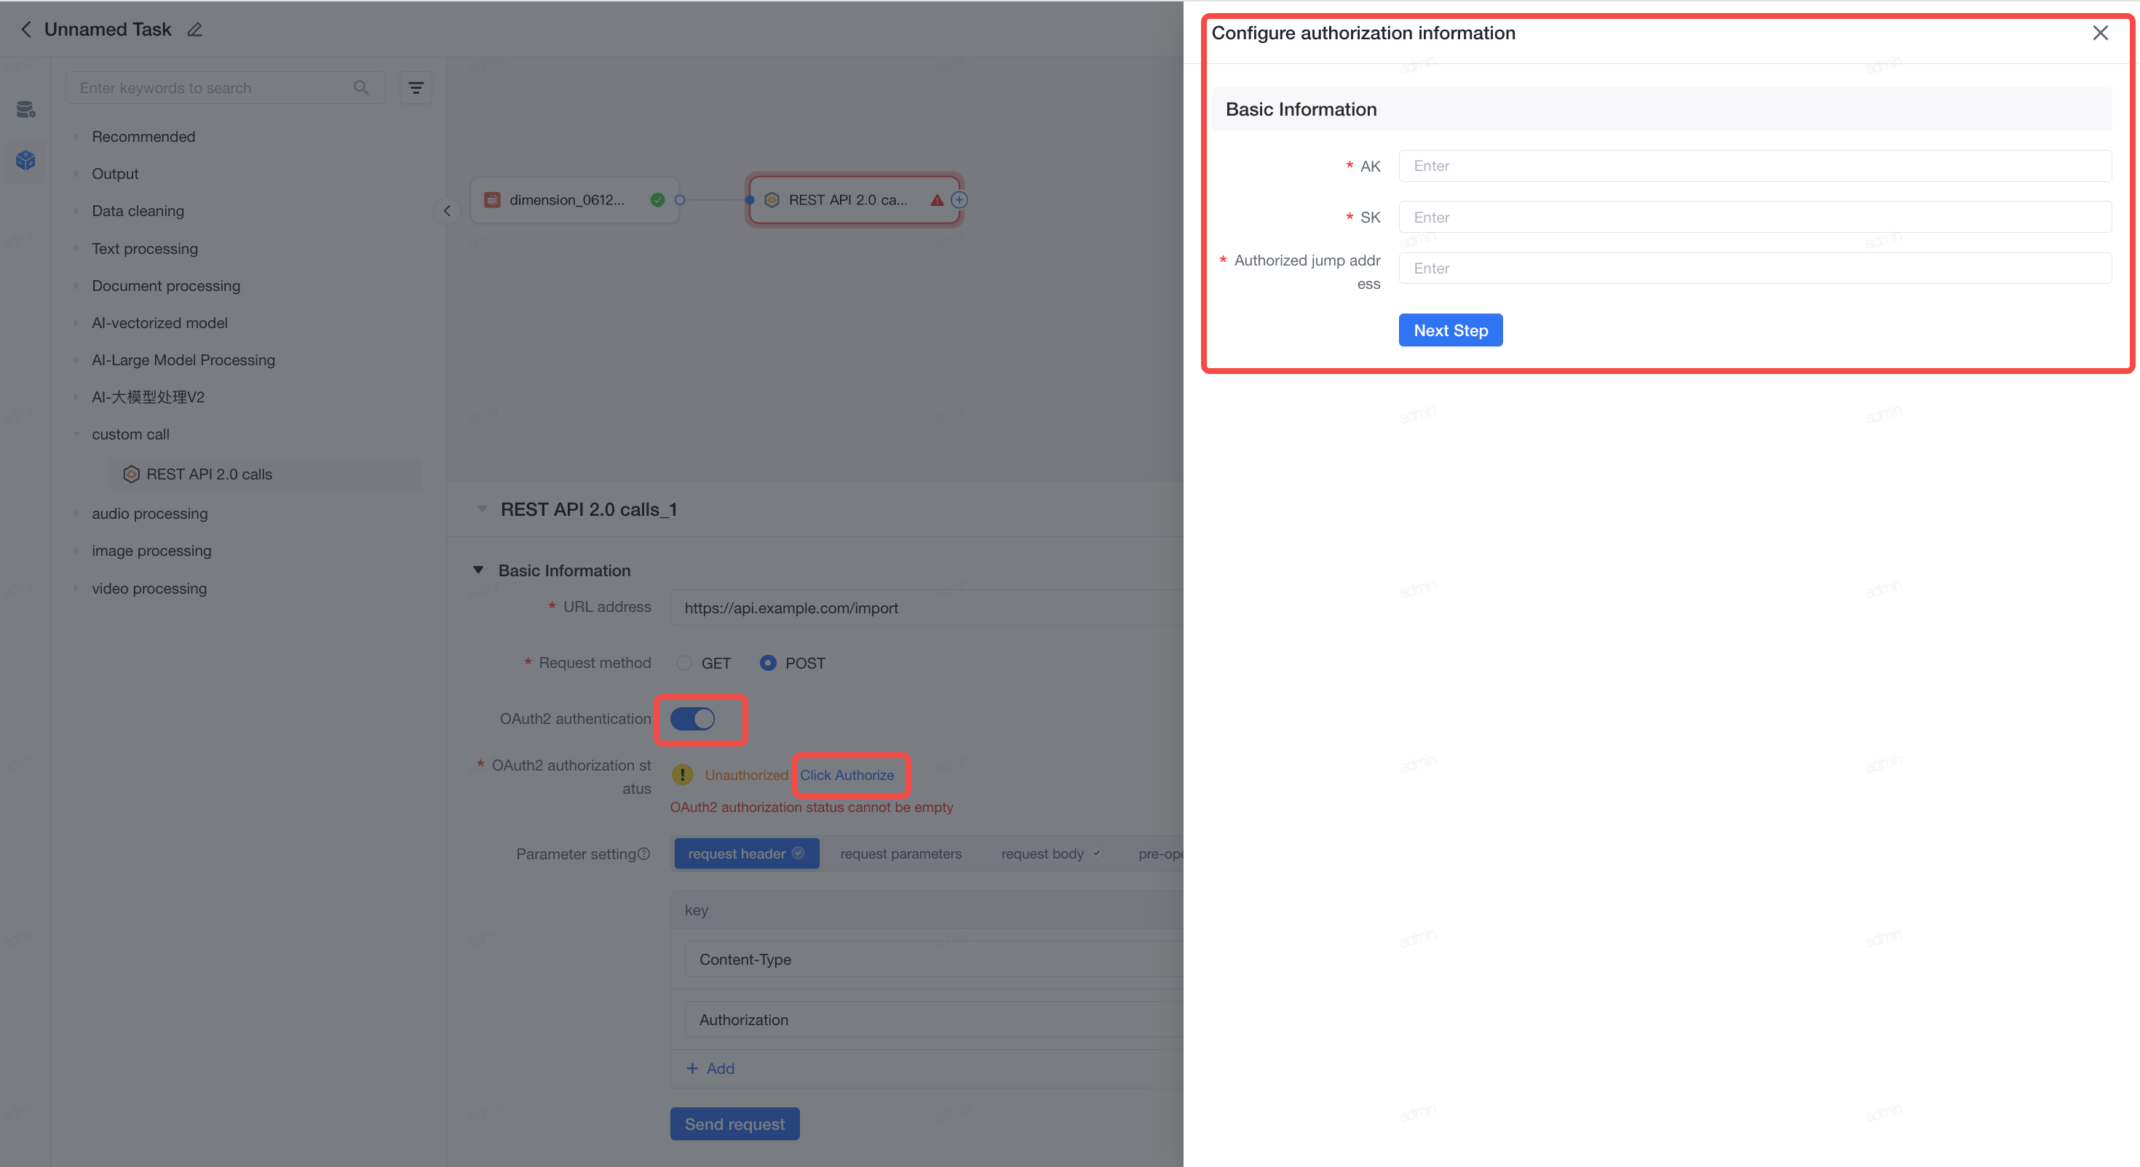Viewport: 2140px width, 1167px height.
Task: Click the back arrow beside Unnamed Task
Action: (25, 30)
